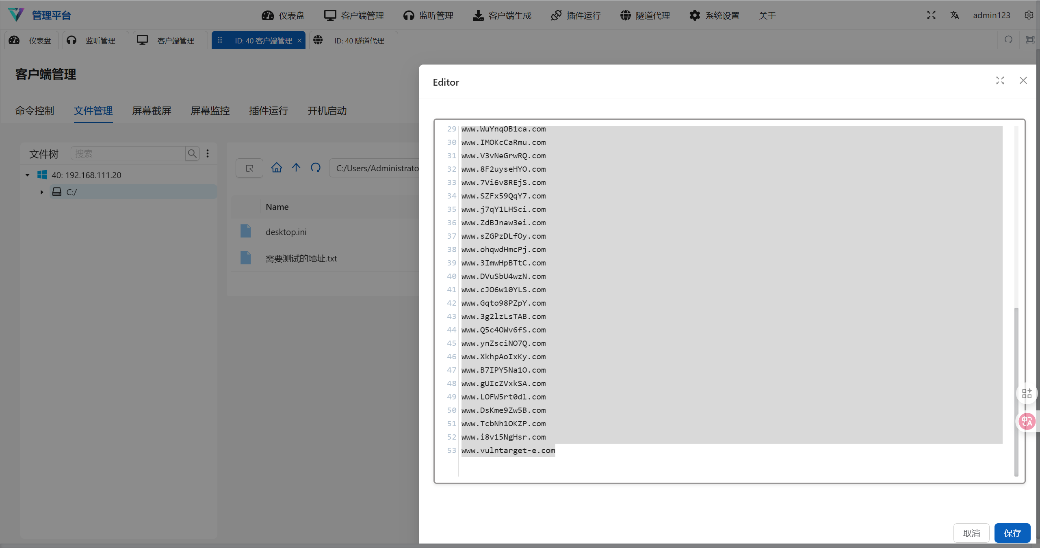1040x548 pixels.
Task: Open settings gear beside admin123
Action: click(1029, 15)
